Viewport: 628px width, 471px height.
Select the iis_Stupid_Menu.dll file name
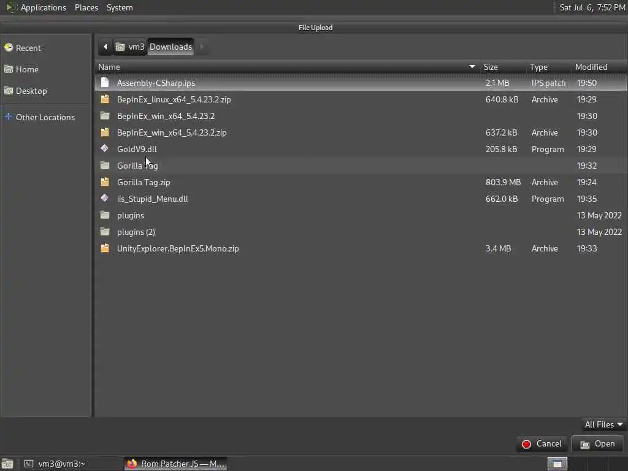(x=153, y=199)
